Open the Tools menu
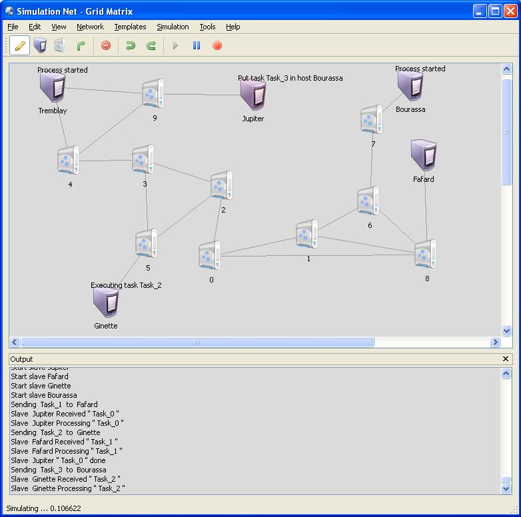Image resolution: width=521 pixels, height=517 pixels. (208, 27)
